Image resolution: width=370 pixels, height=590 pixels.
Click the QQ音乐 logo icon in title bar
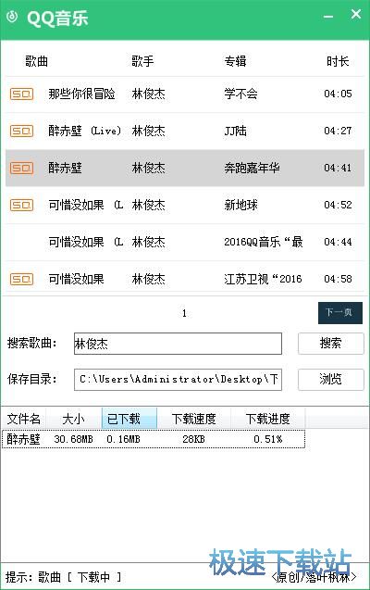(12, 17)
